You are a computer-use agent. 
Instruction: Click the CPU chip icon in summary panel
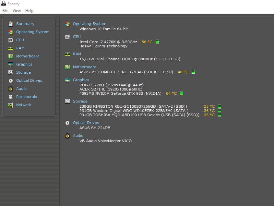[67, 37]
